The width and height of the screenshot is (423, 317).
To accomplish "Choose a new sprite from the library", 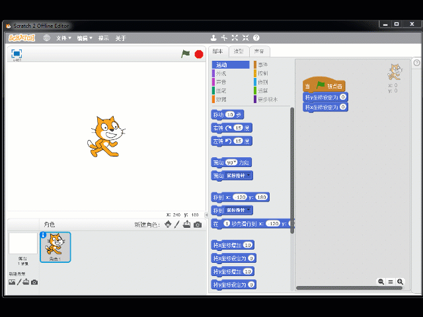I will (x=168, y=225).
